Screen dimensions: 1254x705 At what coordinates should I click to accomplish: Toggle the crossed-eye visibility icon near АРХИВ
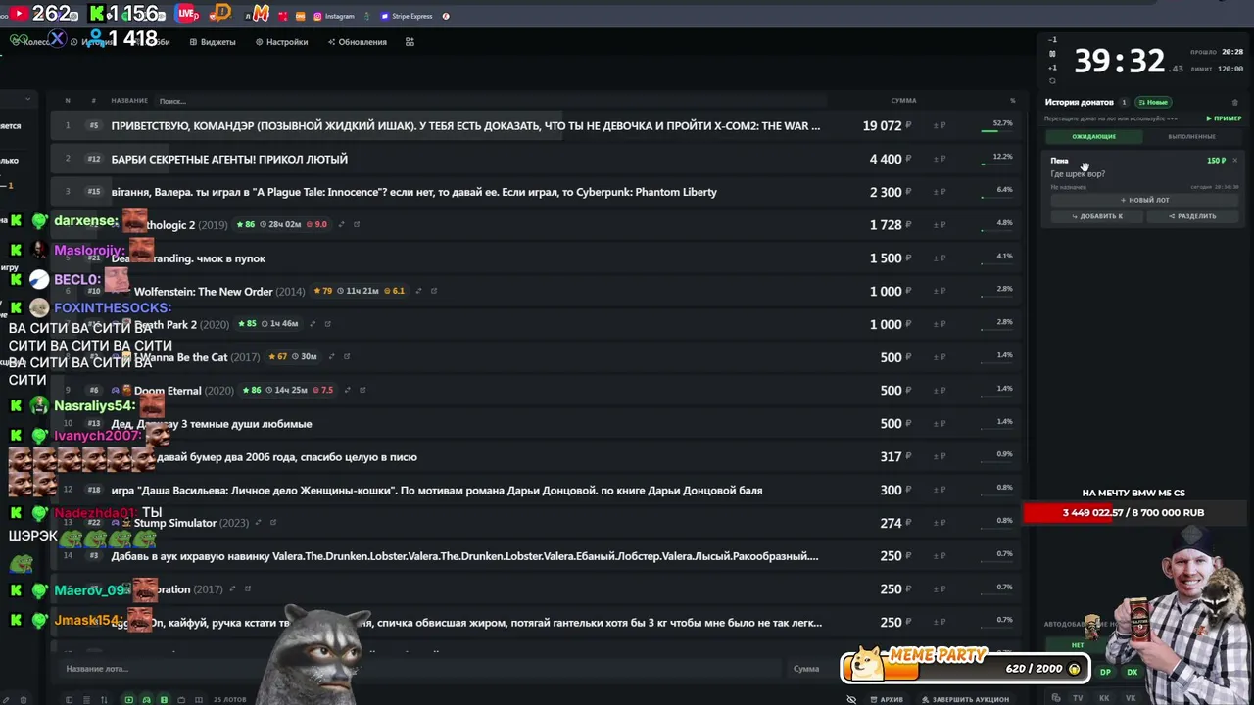(x=851, y=700)
